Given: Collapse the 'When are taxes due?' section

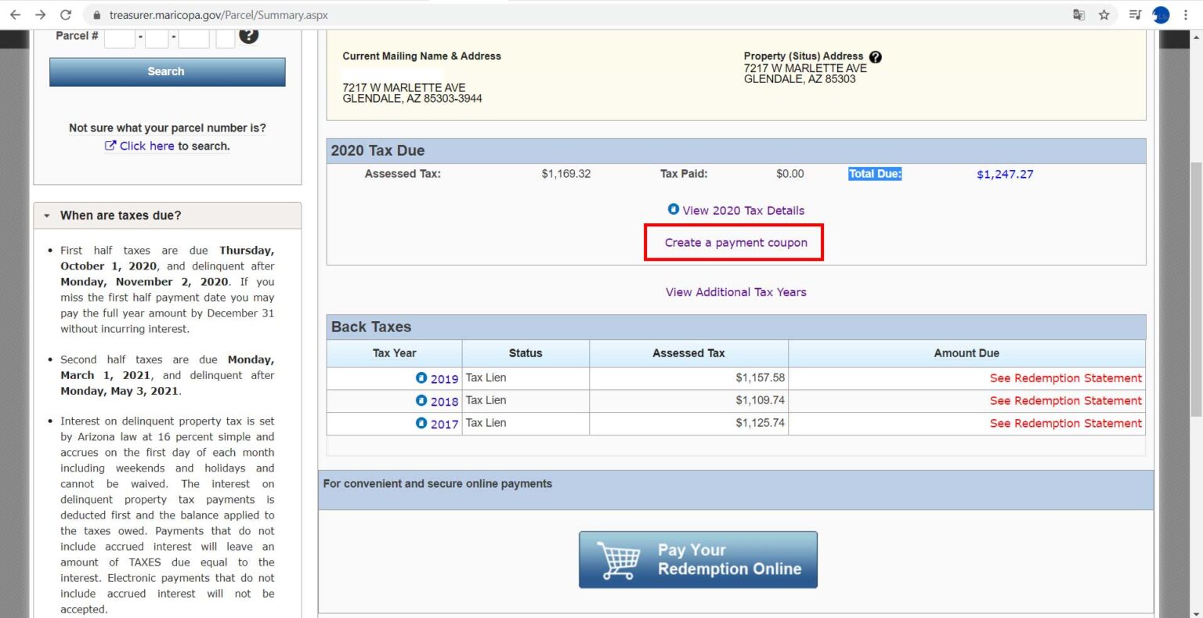Looking at the screenshot, I should [x=47, y=215].
